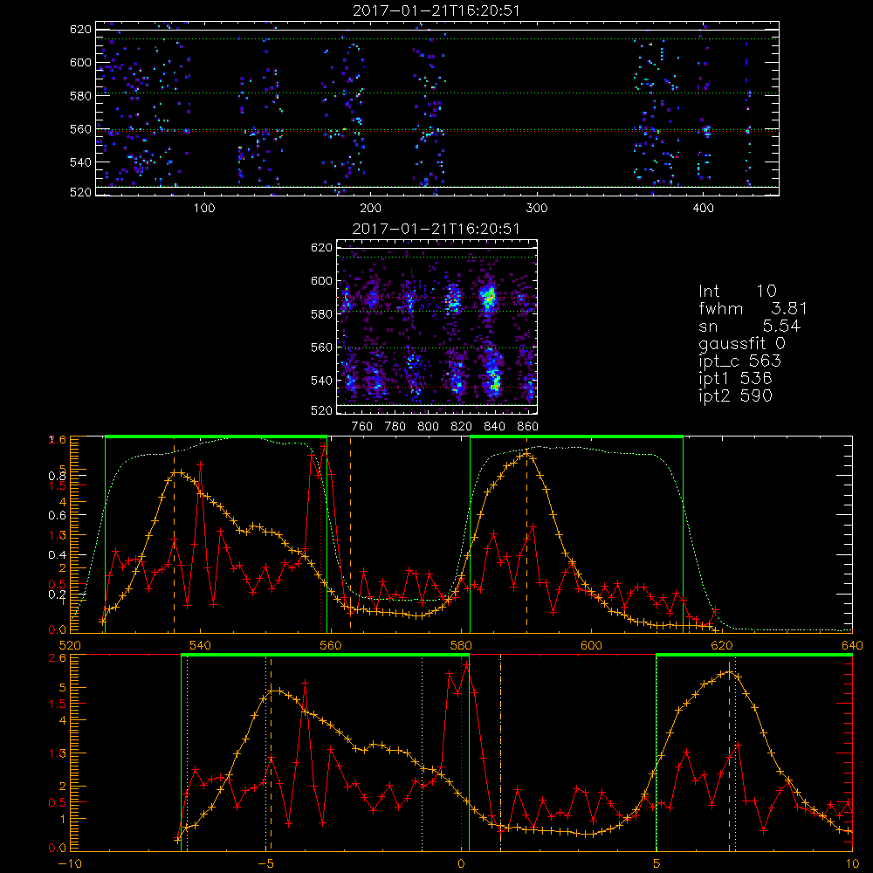The height and width of the screenshot is (873, 873).
Task: Click the wide detector image plot
Action: tap(437, 108)
